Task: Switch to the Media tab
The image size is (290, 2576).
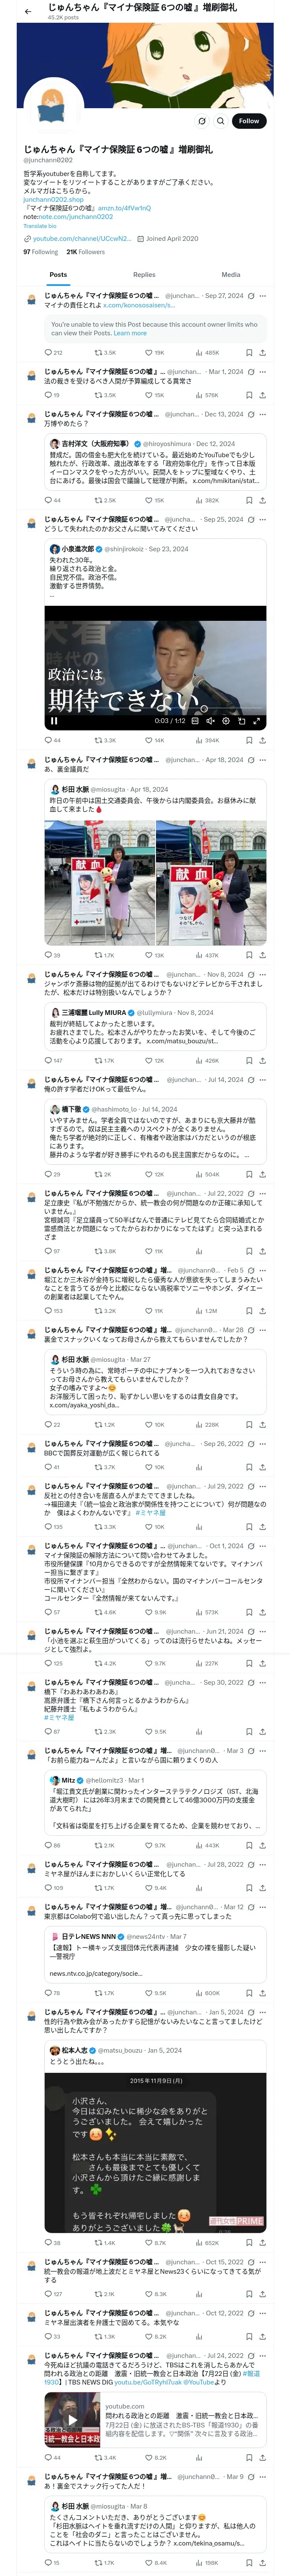Action: click(x=231, y=274)
